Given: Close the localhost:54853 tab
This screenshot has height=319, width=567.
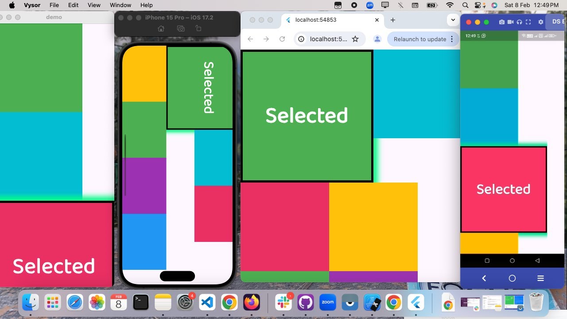Looking at the screenshot, I should coord(377,20).
